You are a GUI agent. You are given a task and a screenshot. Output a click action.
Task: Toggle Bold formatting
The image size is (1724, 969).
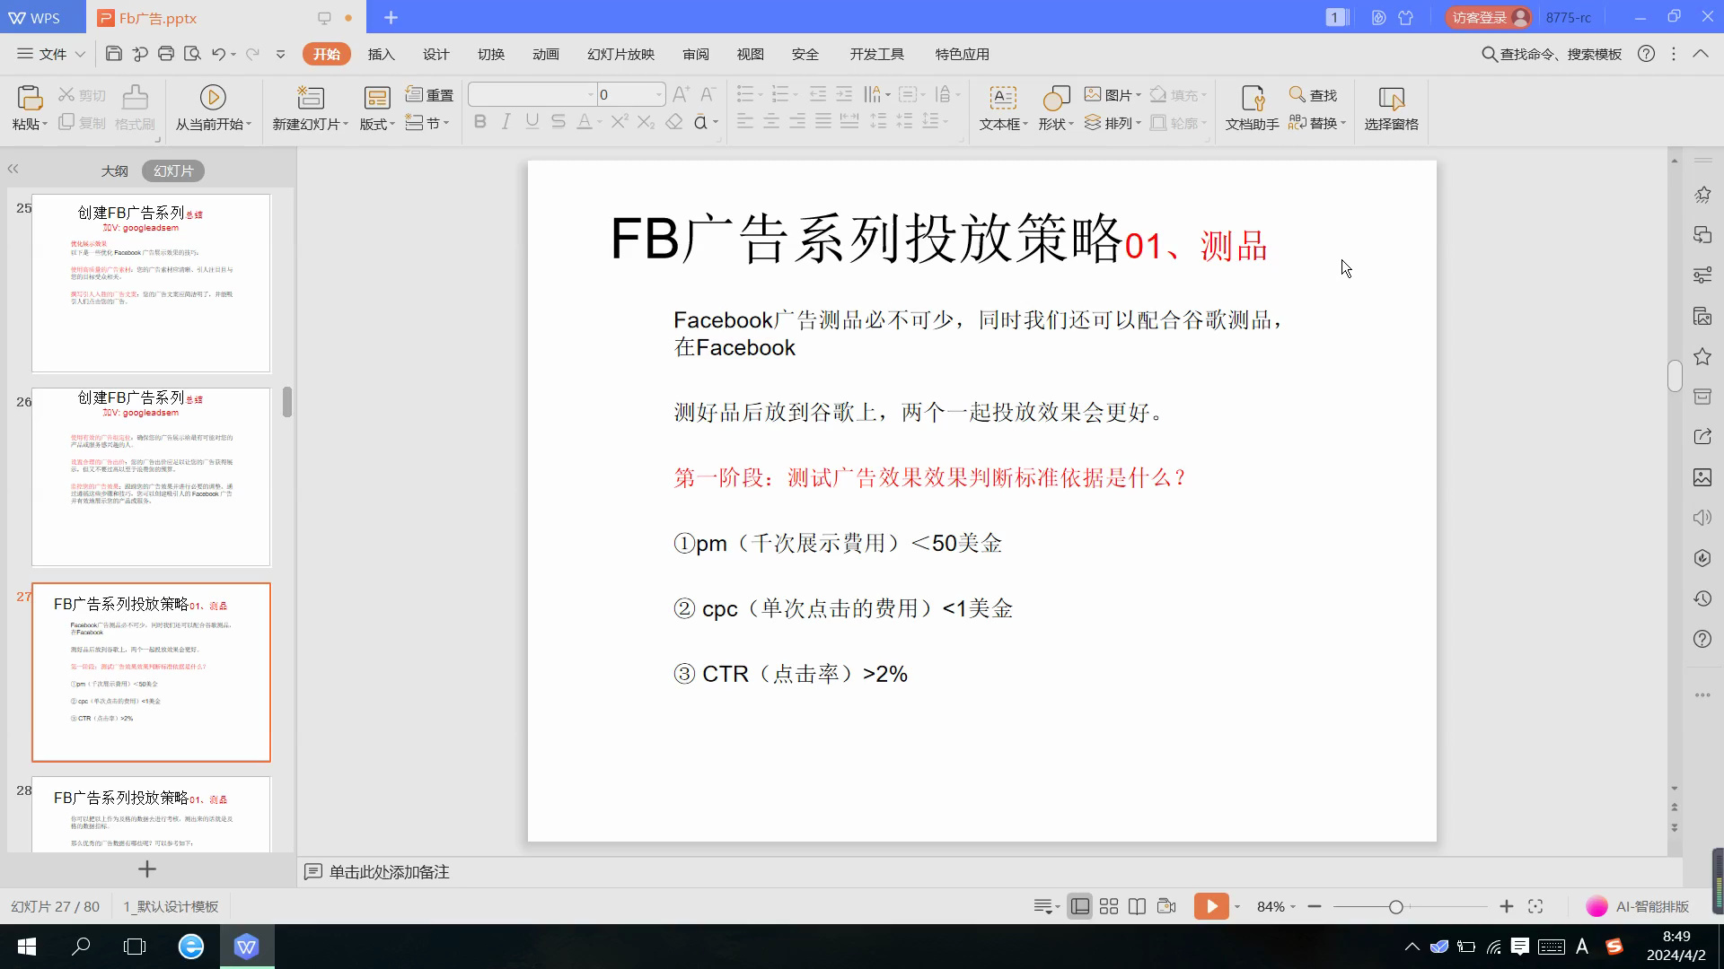[479, 122]
